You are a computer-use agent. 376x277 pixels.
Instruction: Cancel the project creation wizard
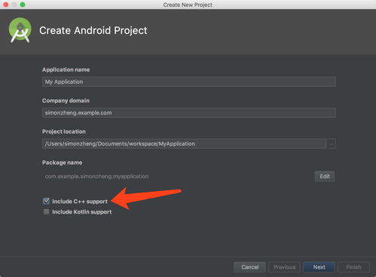pyautogui.click(x=249, y=267)
